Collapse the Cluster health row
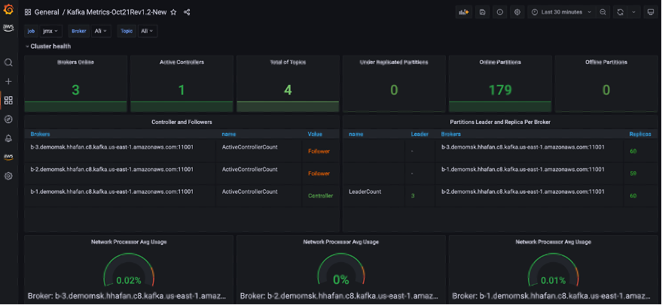This screenshot has width=662, height=305. 48,47
